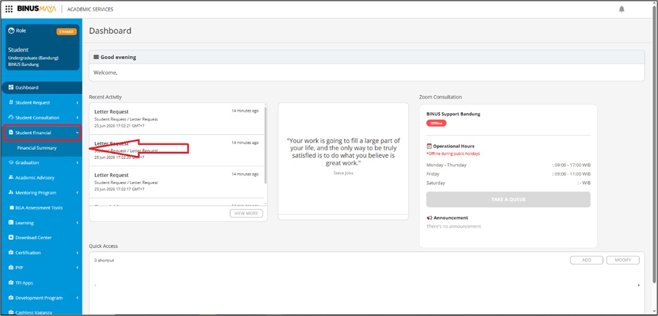Screen dimensions: 658x316
Task: Click the BGA Assessment Tools icon
Action: (11, 208)
